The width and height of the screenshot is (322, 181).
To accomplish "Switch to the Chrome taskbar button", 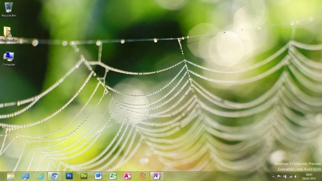I will (55, 176).
